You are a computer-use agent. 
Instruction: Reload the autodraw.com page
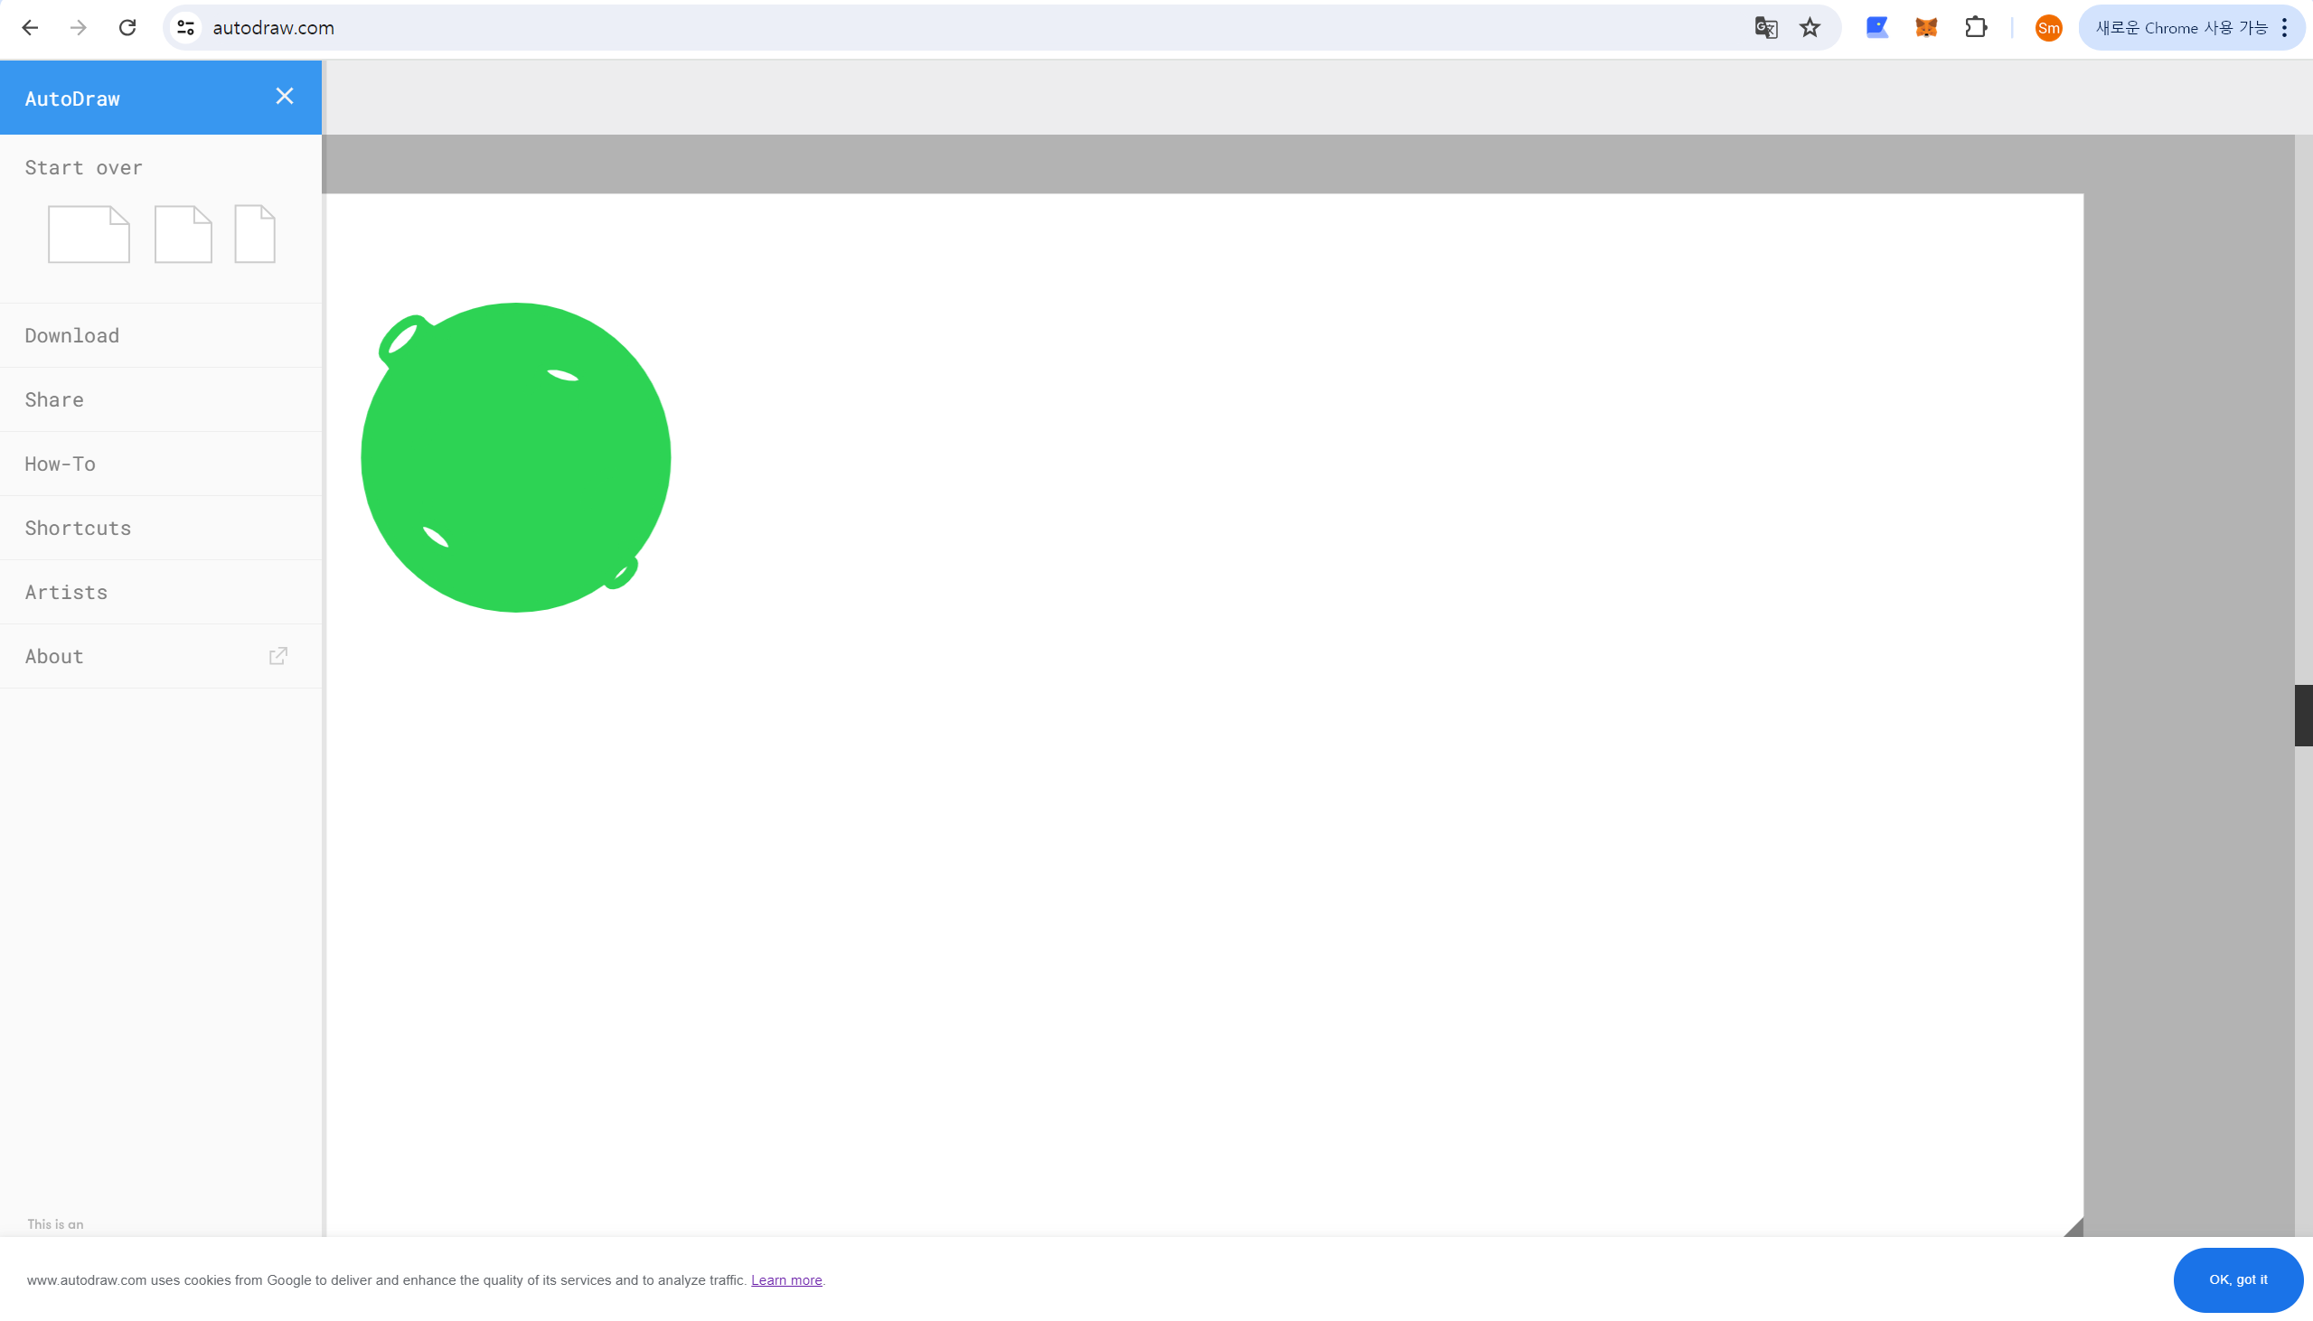pyautogui.click(x=127, y=28)
